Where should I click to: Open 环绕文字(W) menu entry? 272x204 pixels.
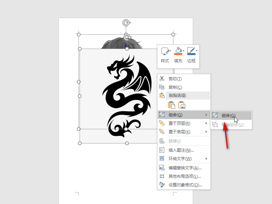[184, 158]
